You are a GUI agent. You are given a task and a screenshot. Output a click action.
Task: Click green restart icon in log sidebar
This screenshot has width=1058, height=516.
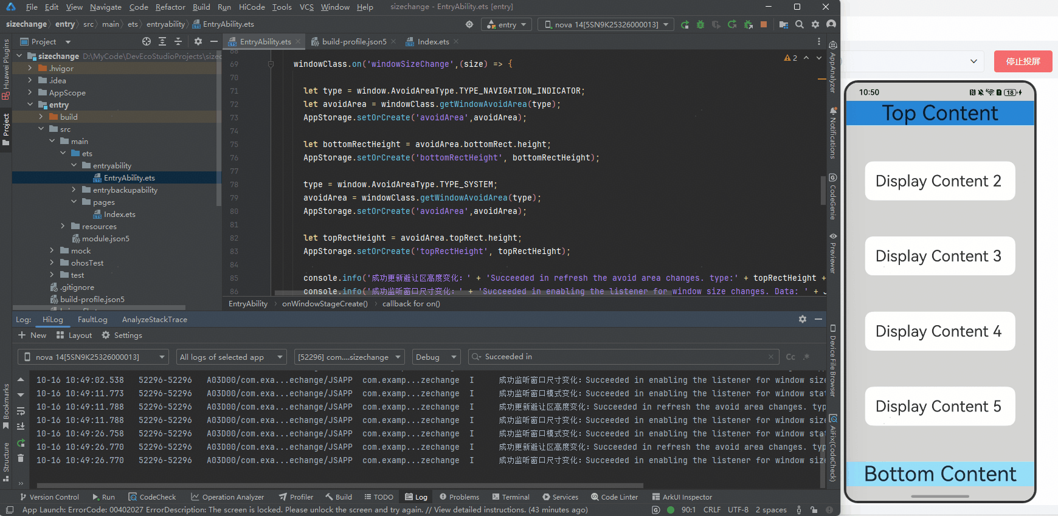(21, 442)
